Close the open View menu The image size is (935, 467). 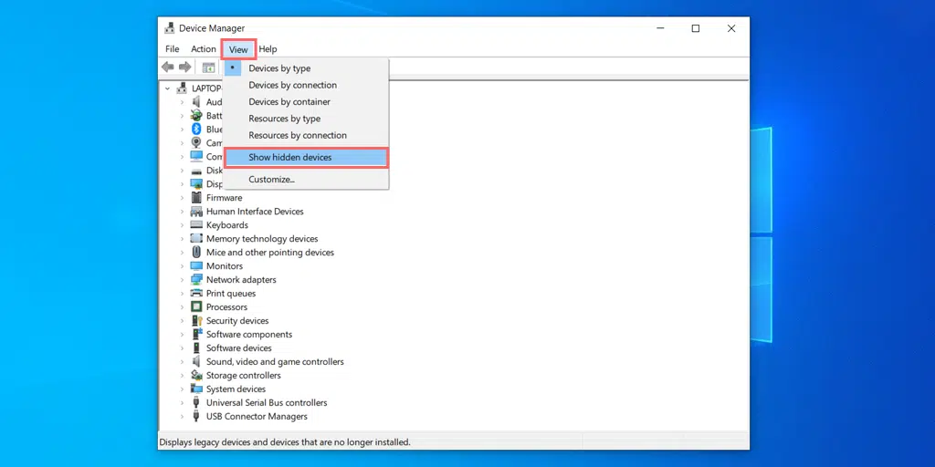238,49
